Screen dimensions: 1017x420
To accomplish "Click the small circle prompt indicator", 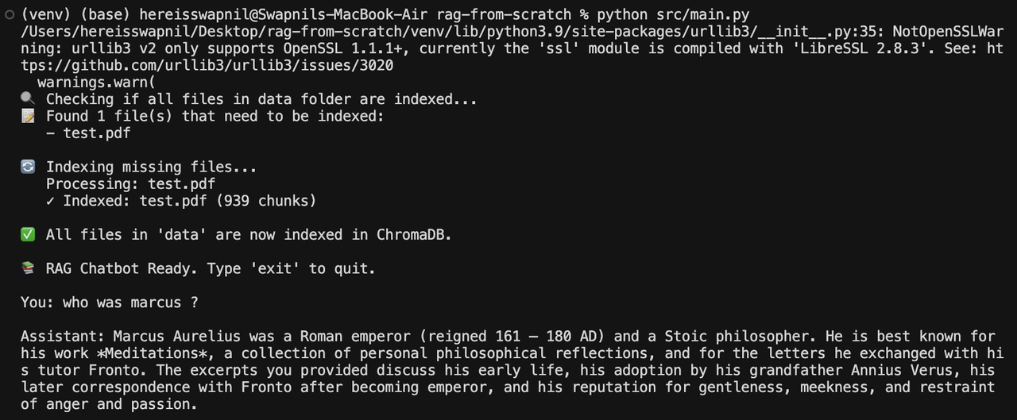I will pyautogui.click(x=9, y=15).
